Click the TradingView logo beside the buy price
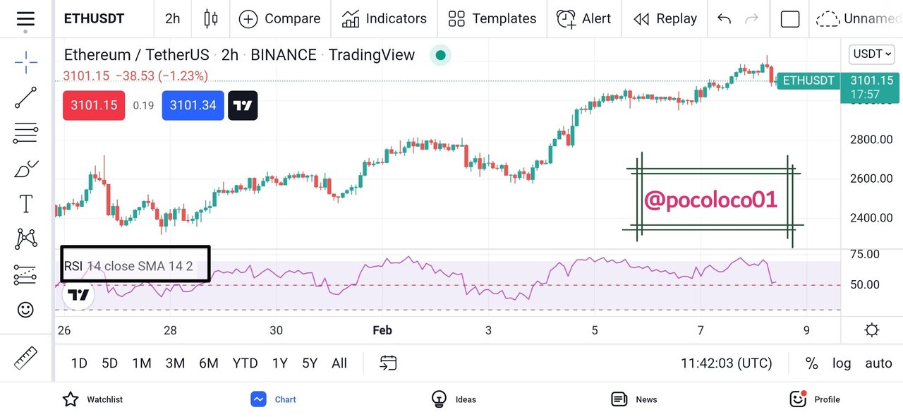 coord(243,105)
